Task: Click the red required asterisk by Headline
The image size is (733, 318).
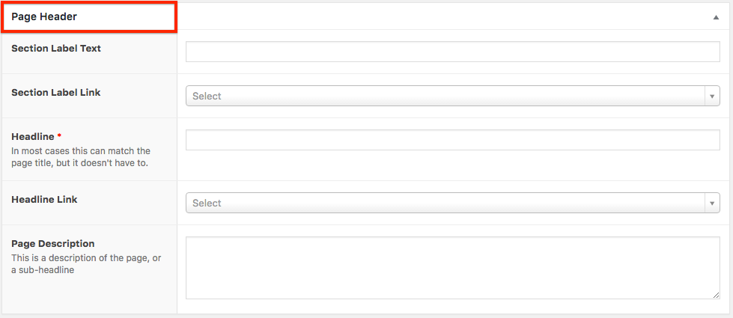Action: [59, 137]
